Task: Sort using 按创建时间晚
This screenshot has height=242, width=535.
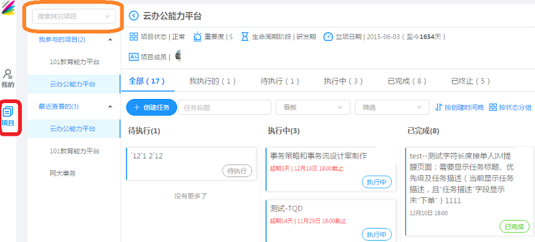Action: (x=459, y=108)
